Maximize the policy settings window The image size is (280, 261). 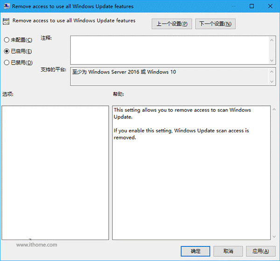coord(252,6)
